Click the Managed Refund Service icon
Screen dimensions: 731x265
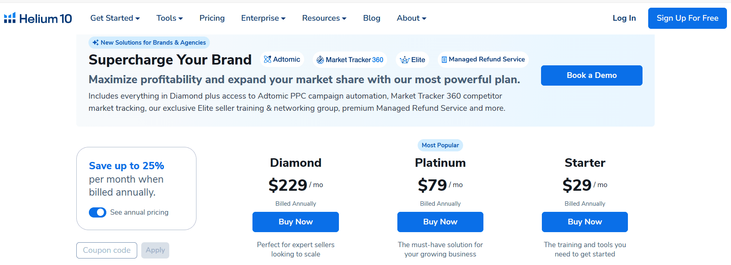tap(444, 60)
